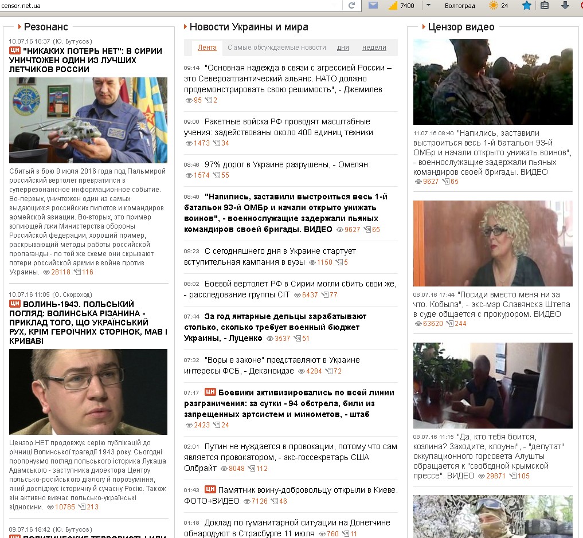Open the 01:43 Памятник воину-добровольцу news item
Image resolution: width=583 pixels, height=538 pixels.
pos(291,495)
